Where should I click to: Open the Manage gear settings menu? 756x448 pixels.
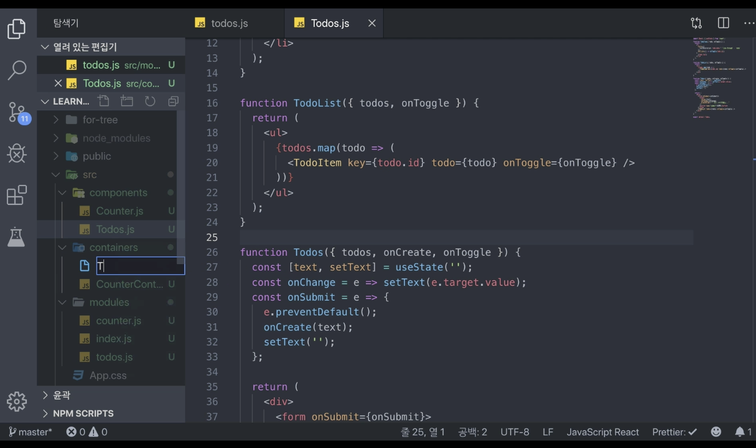[17, 402]
